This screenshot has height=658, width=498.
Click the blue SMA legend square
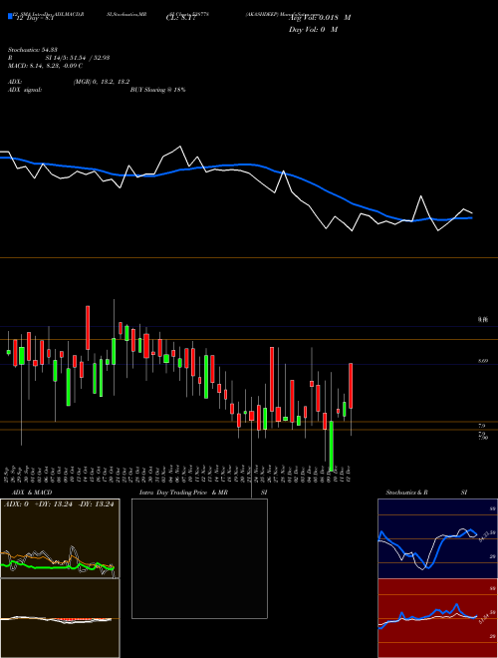point(10,16)
